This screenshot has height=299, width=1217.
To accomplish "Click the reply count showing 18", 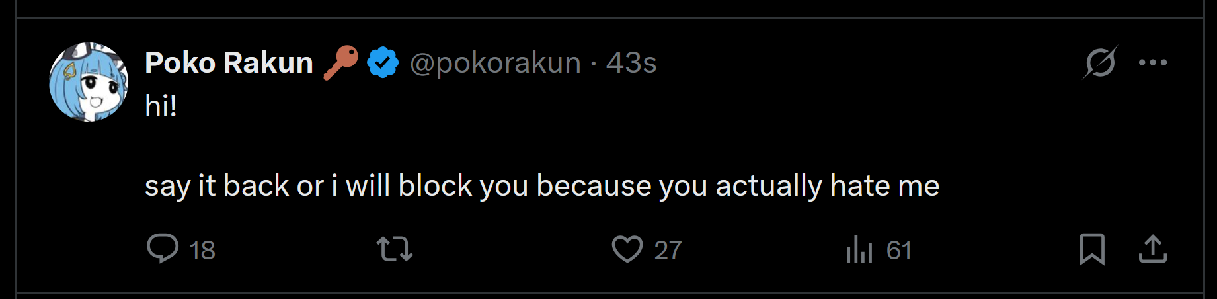I will pos(202,251).
